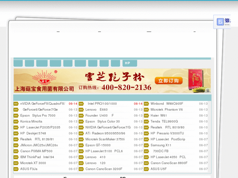This screenshot has height=178, width=238.
Task: Click the 400-820-2136 hotline number in banner
Action: 126,88
